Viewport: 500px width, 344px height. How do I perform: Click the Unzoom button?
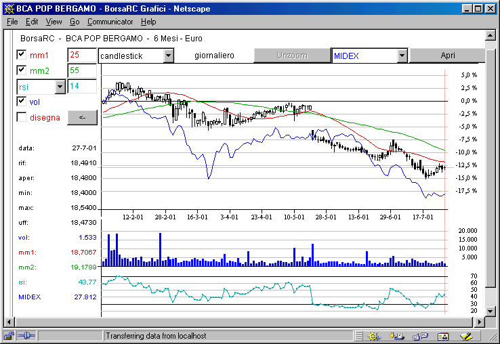tap(292, 56)
